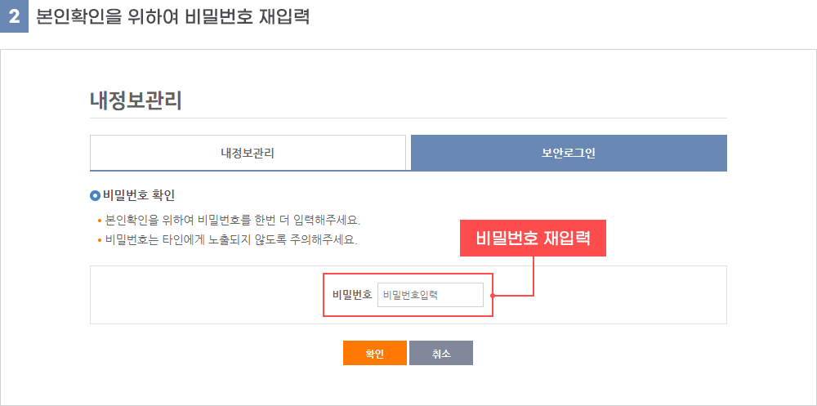
Task: Click the orange bullet before 비밀번호는 타인에게 line
Action: [100, 241]
